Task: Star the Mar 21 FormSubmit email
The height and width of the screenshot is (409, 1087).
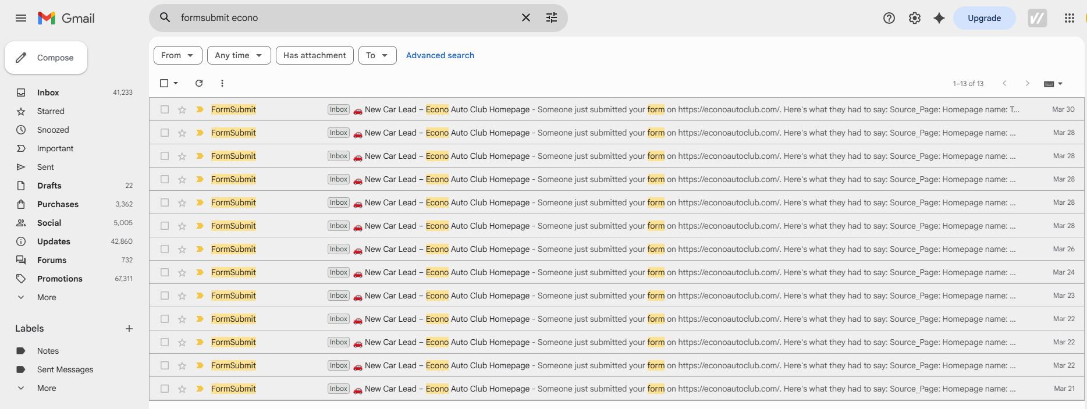Action: click(182, 389)
